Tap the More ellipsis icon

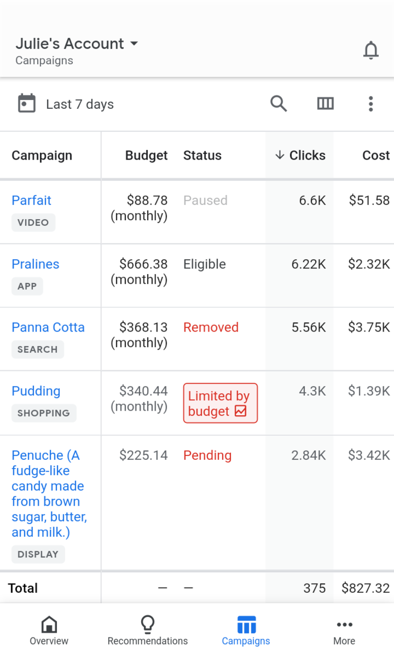[x=344, y=624]
